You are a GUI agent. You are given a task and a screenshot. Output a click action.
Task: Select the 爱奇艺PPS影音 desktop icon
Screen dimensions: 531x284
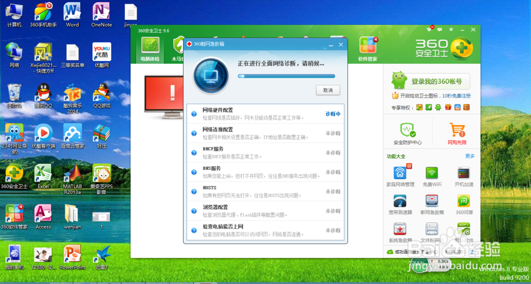coord(101,179)
